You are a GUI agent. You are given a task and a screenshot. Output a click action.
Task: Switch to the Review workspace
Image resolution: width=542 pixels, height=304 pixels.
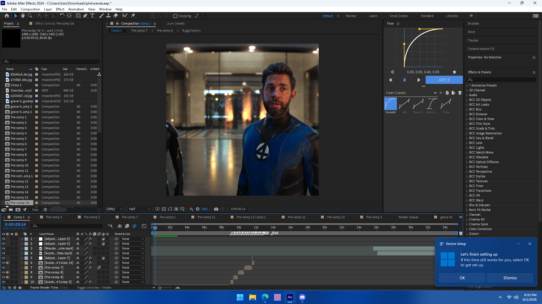351,16
